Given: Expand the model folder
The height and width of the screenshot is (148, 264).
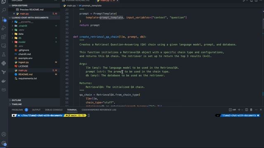Looking at the screenshot, I should tap(12, 42).
